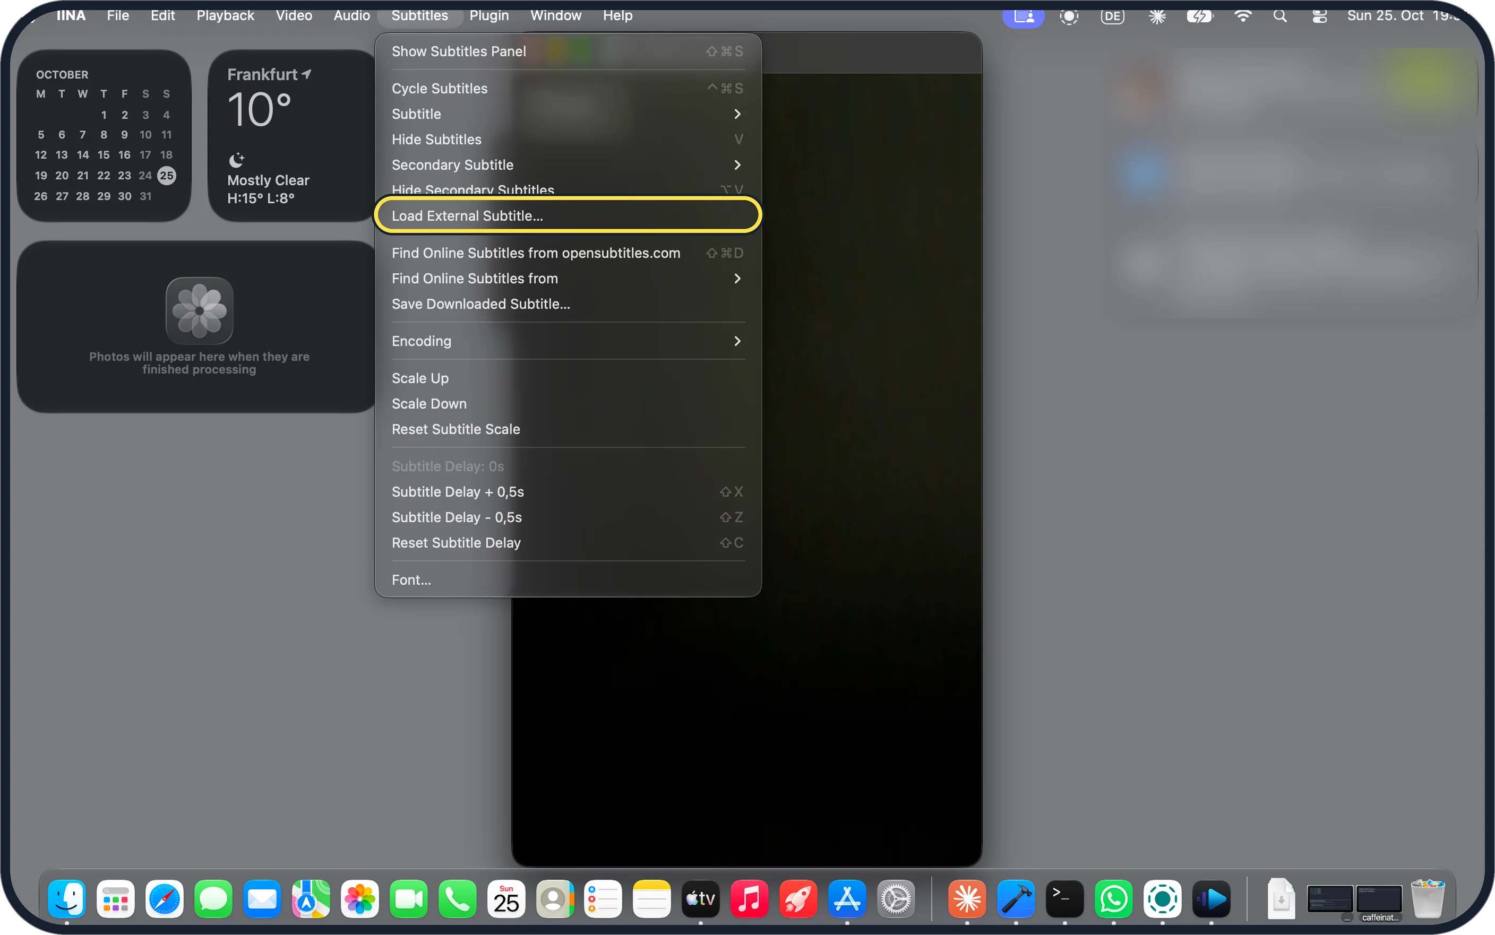The width and height of the screenshot is (1495, 935).
Task: Open Phone app in dock
Action: (458, 898)
